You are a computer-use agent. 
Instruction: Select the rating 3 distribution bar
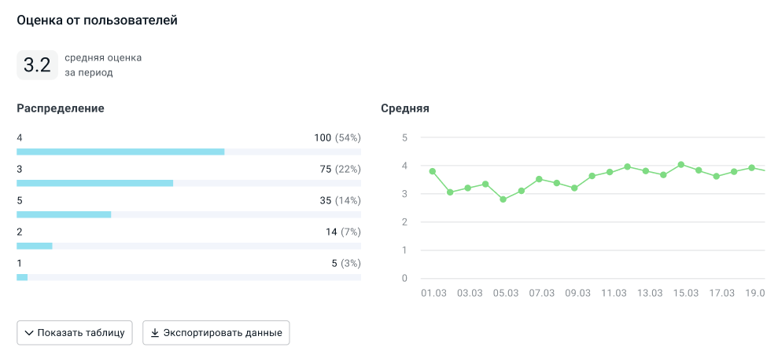(94, 183)
